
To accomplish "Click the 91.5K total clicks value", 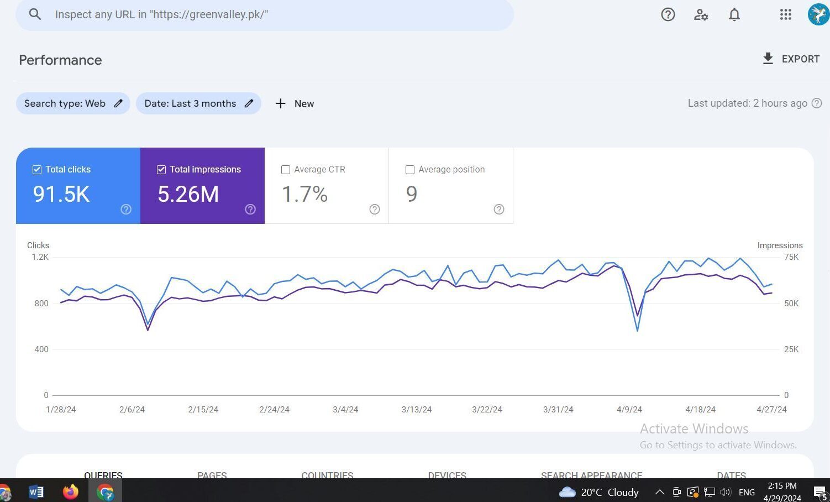I will 61,194.
